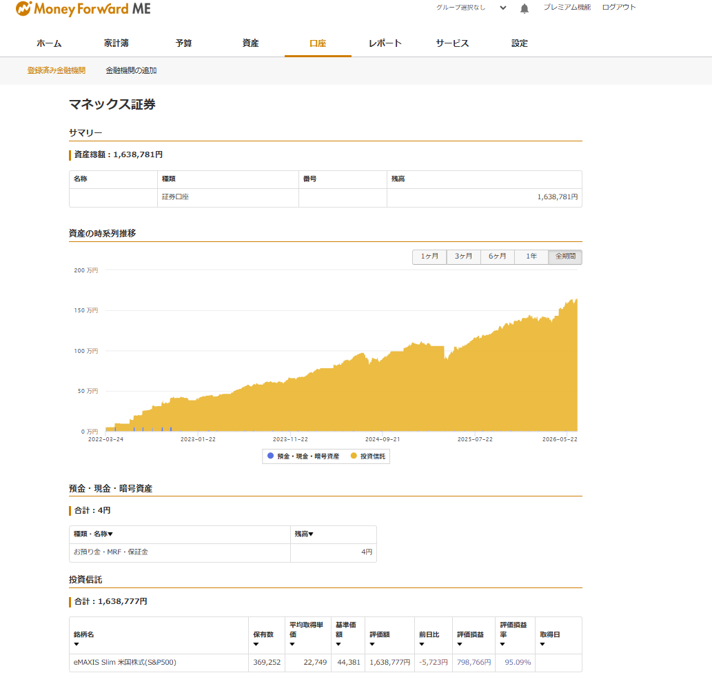Sort funds by 評価損益率 arrow
The image size is (712, 684).
502,644
